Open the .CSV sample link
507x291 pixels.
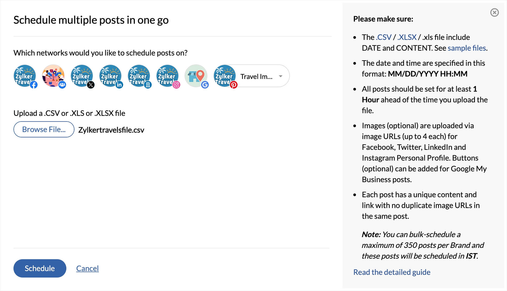pyautogui.click(x=384, y=37)
